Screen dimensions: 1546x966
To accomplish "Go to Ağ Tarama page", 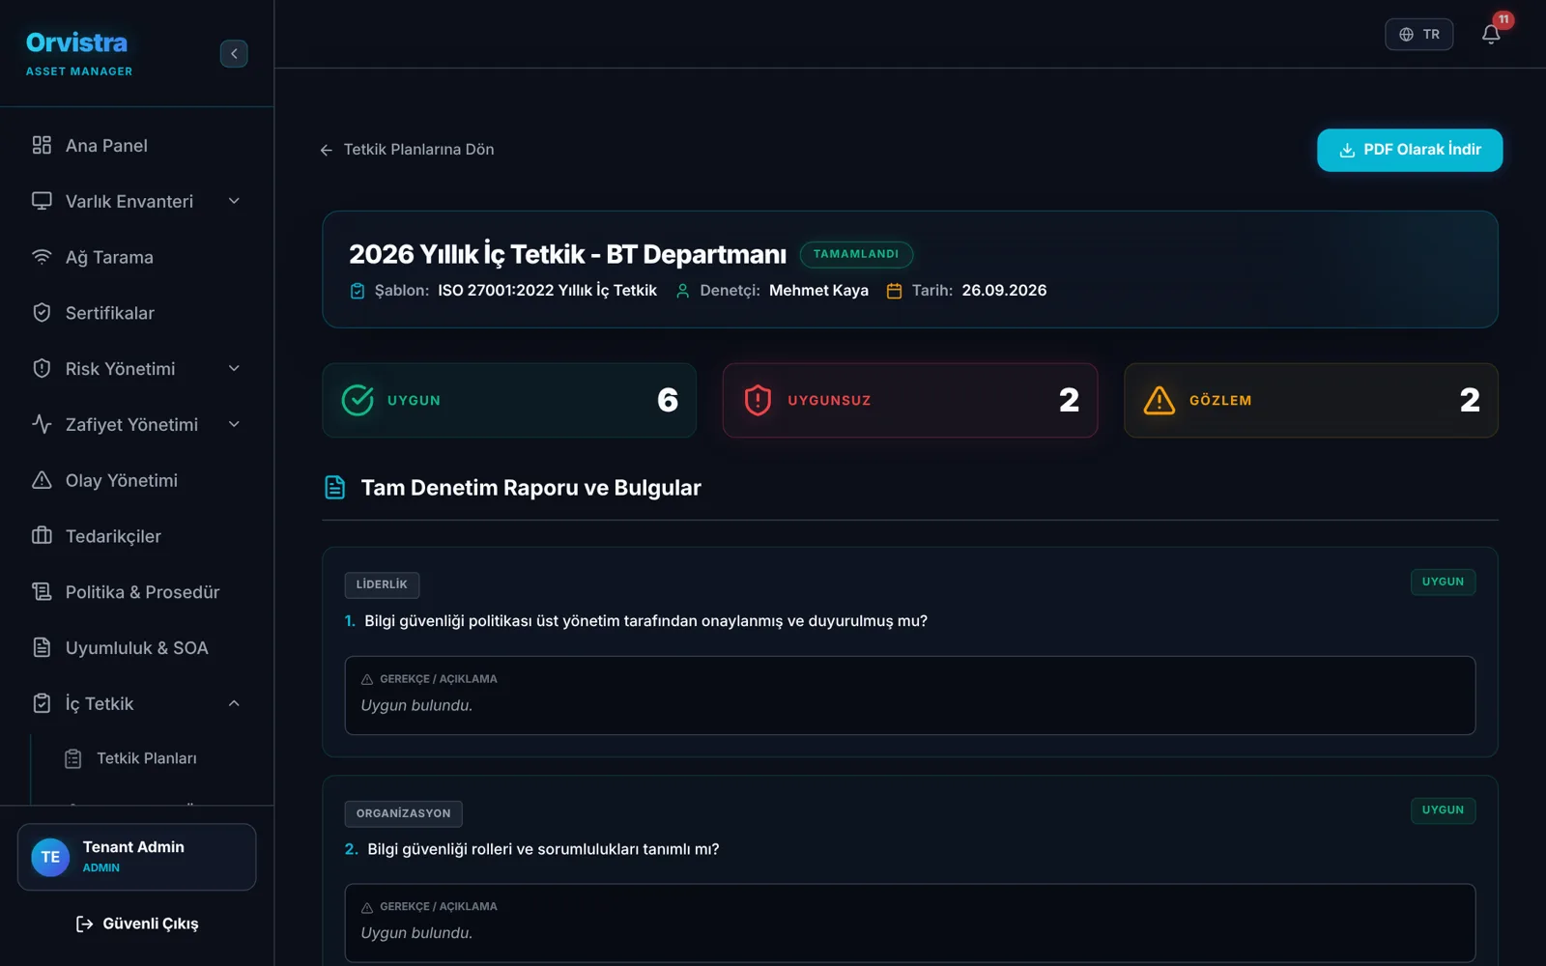I will [137, 257].
